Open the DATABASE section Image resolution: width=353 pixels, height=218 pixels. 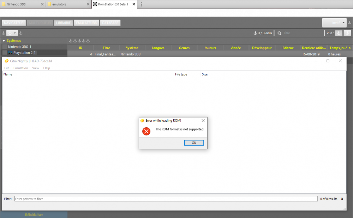coord(110,23)
